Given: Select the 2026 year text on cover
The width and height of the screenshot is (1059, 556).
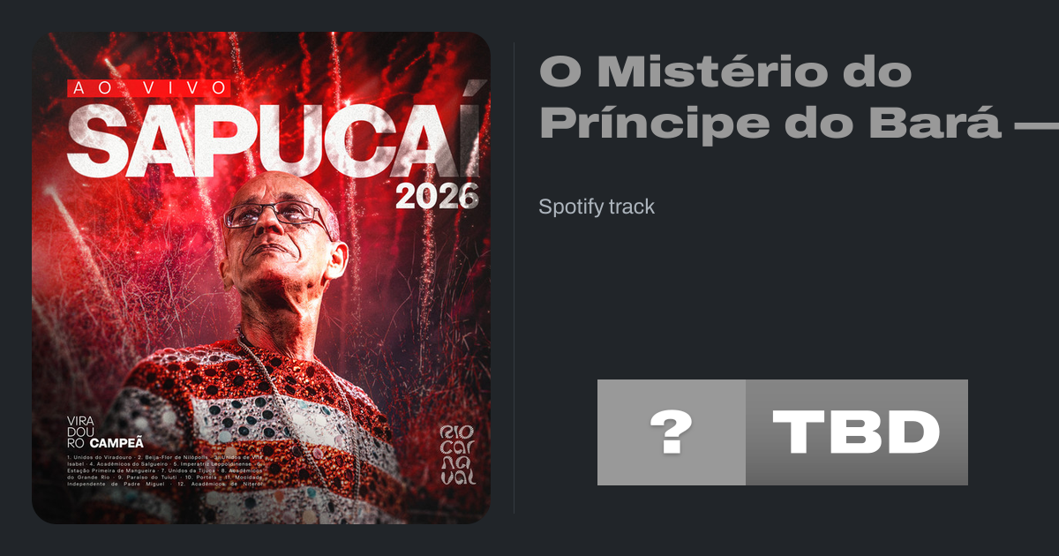Looking at the screenshot, I should click(x=437, y=196).
